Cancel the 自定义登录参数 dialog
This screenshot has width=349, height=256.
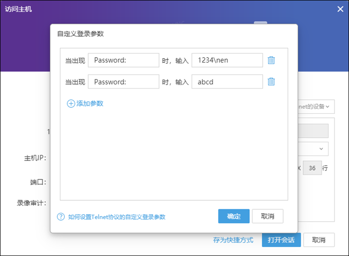[x=268, y=216]
